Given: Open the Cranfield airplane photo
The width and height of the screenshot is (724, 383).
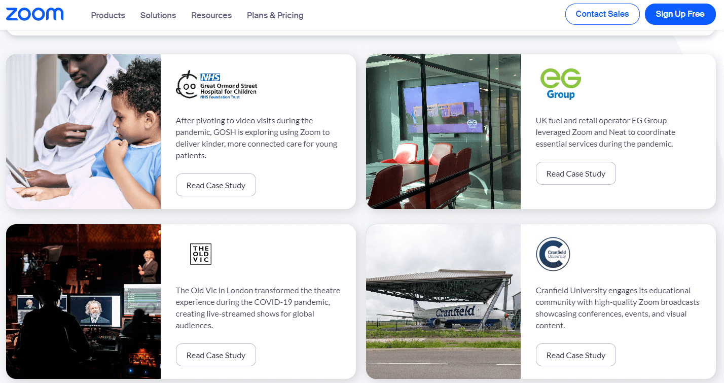Looking at the screenshot, I should (444, 301).
